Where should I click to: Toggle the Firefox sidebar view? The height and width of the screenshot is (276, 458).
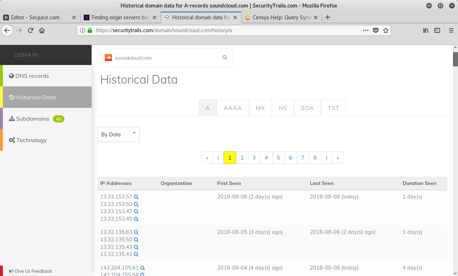point(437,30)
